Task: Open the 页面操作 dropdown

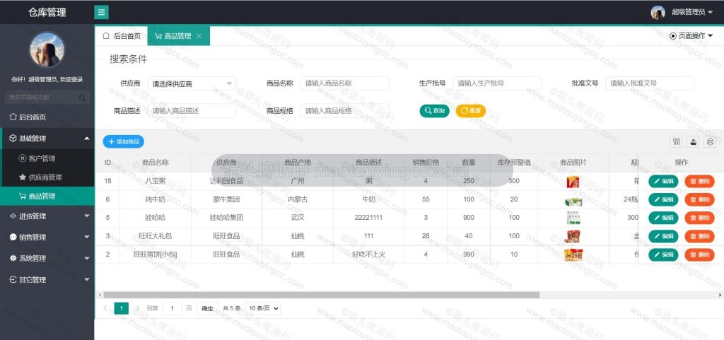Action: [691, 36]
